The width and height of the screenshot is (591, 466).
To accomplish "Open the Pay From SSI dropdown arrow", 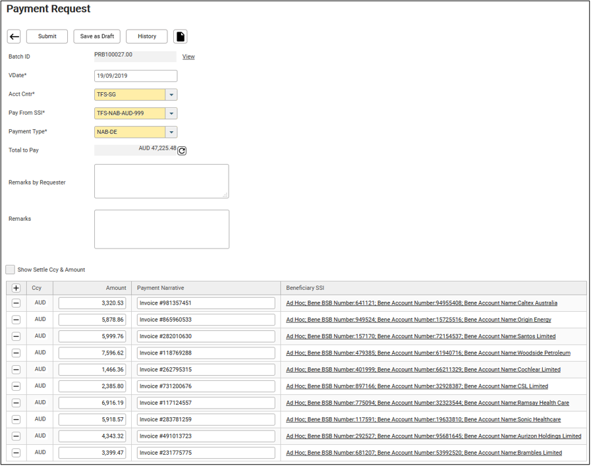I will (171, 113).
